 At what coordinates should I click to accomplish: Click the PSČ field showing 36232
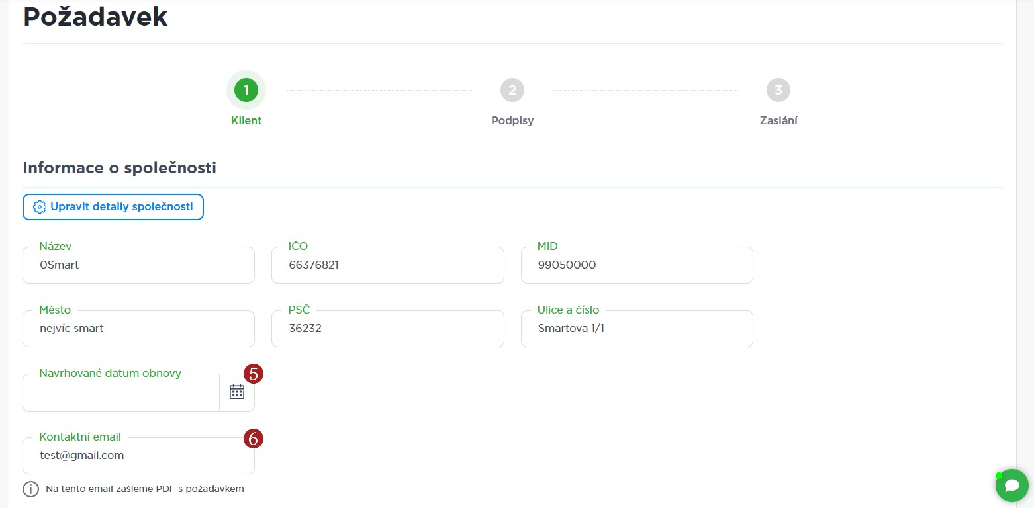[x=387, y=329]
